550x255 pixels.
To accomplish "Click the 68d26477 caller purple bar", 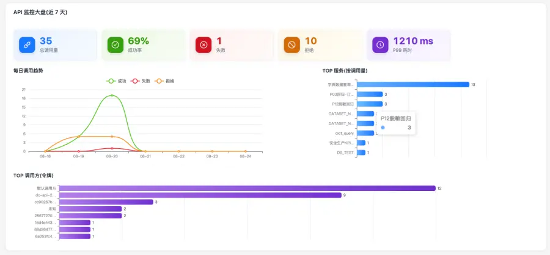I will click(x=75, y=229).
